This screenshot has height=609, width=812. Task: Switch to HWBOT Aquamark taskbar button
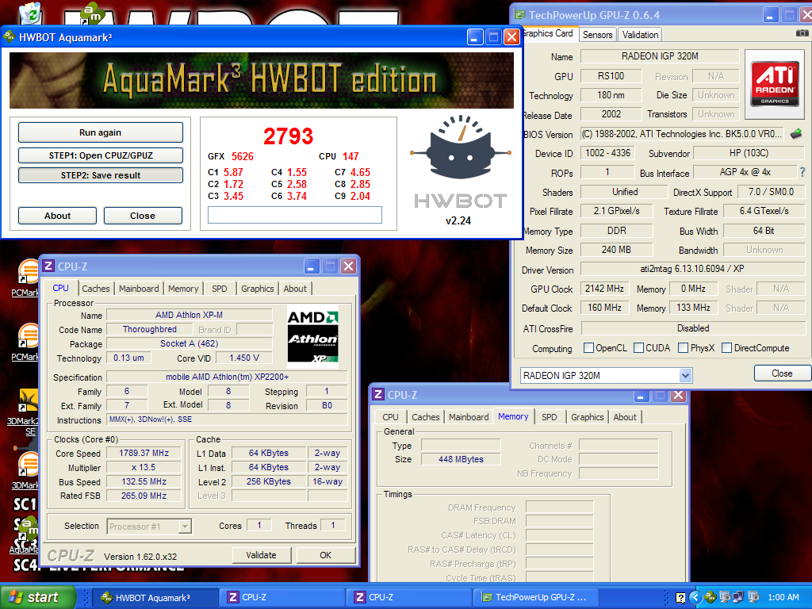(x=155, y=597)
